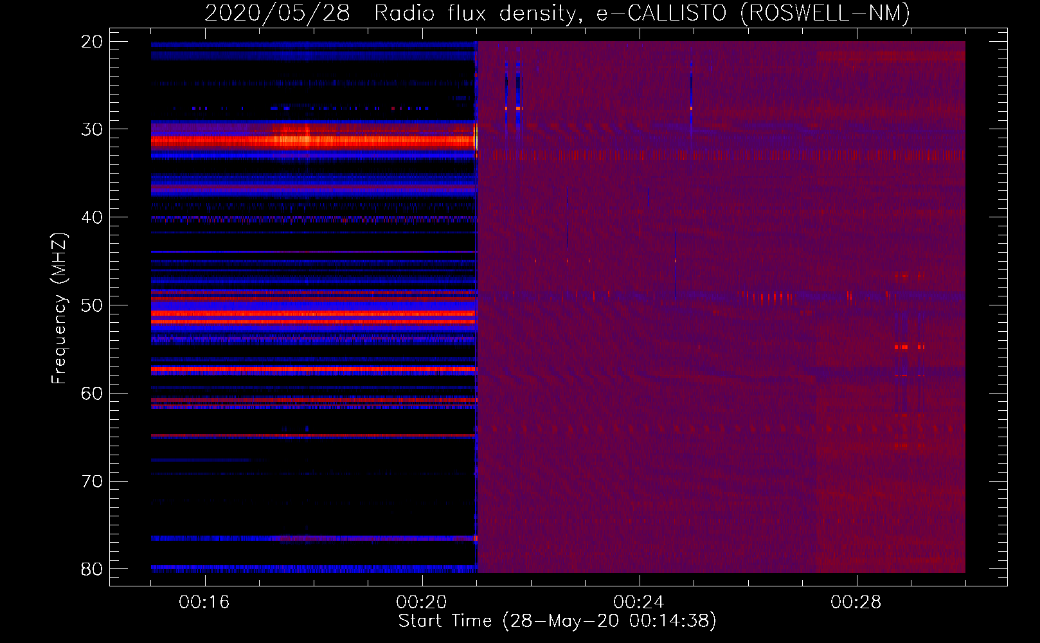The image size is (1040, 643).
Task: Click the '30' frequency tick label
Action: pyautogui.click(x=92, y=129)
